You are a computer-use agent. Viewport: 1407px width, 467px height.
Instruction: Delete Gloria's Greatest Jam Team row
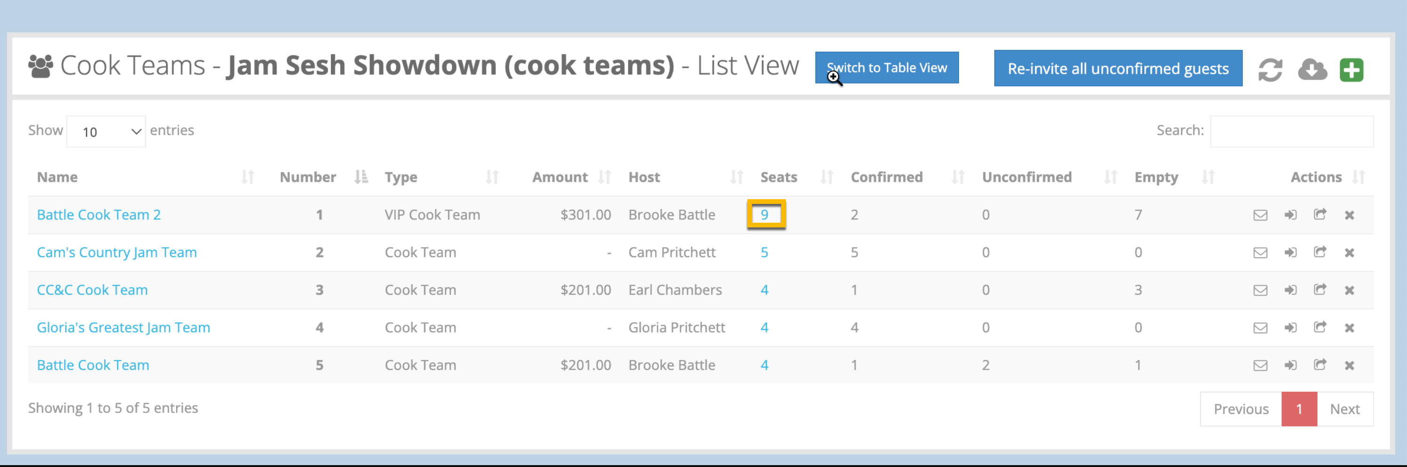click(x=1349, y=328)
